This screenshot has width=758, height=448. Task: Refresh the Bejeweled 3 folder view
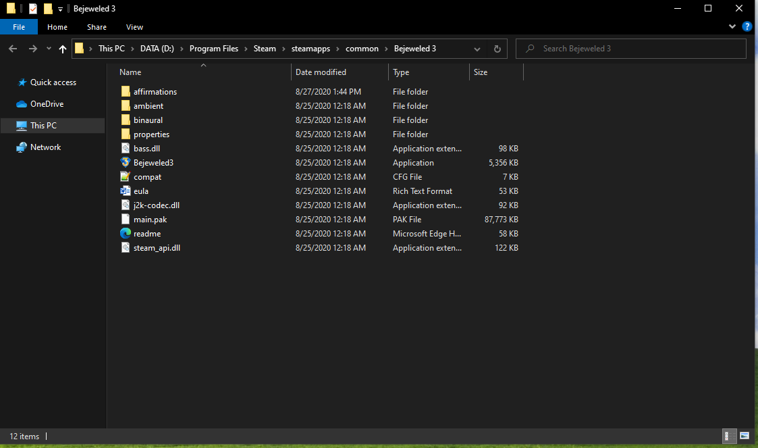coord(497,49)
